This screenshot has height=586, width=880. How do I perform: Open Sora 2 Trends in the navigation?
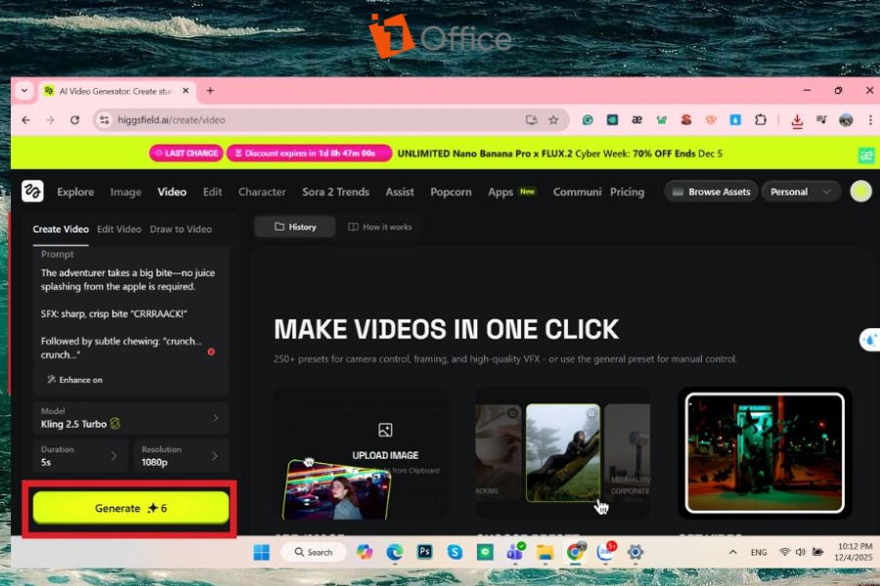click(335, 191)
